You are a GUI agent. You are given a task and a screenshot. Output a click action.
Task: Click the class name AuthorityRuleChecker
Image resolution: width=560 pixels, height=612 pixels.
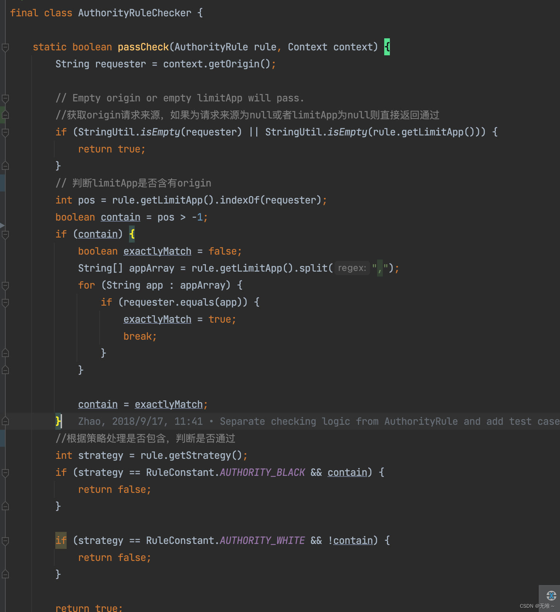[x=135, y=13]
